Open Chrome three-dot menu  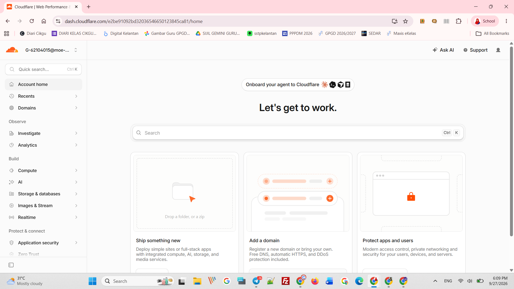click(x=506, y=21)
